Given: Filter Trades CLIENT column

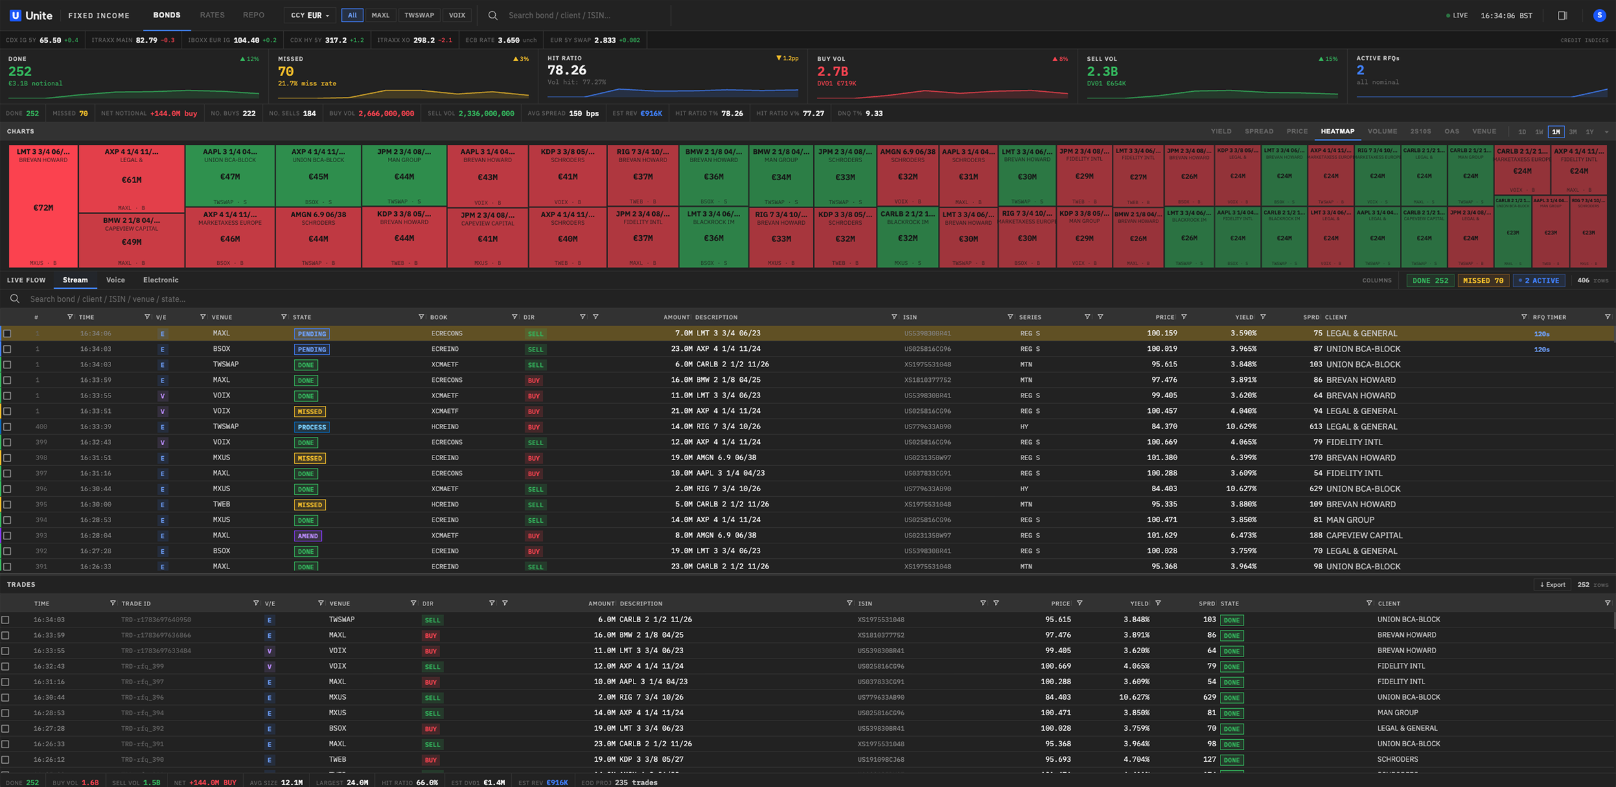Looking at the screenshot, I should pyautogui.click(x=1607, y=603).
